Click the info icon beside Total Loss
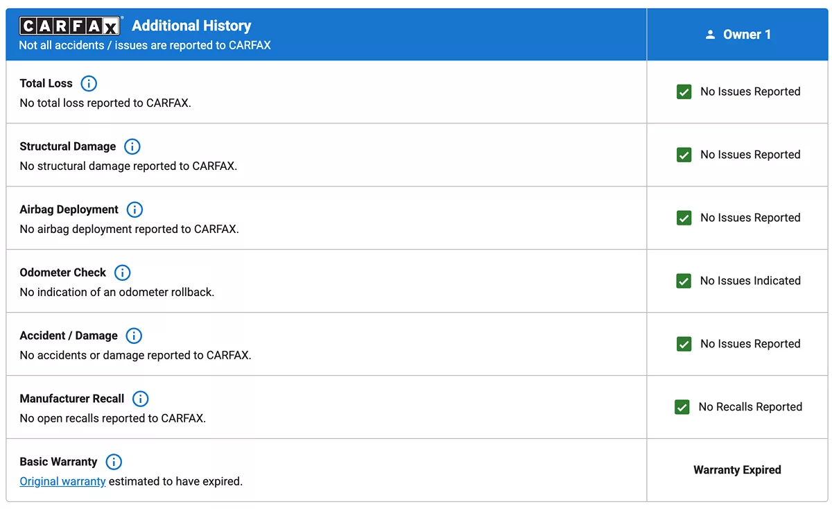Image resolution: width=832 pixels, height=509 pixels. (x=89, y=83)
